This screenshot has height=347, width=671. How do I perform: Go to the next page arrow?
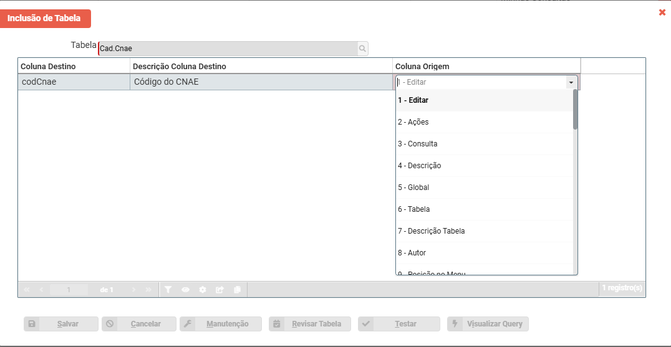point(133,290)
